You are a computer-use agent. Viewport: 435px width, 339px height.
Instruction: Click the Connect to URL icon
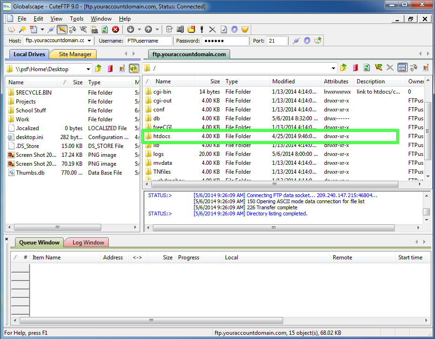(95, 29)
